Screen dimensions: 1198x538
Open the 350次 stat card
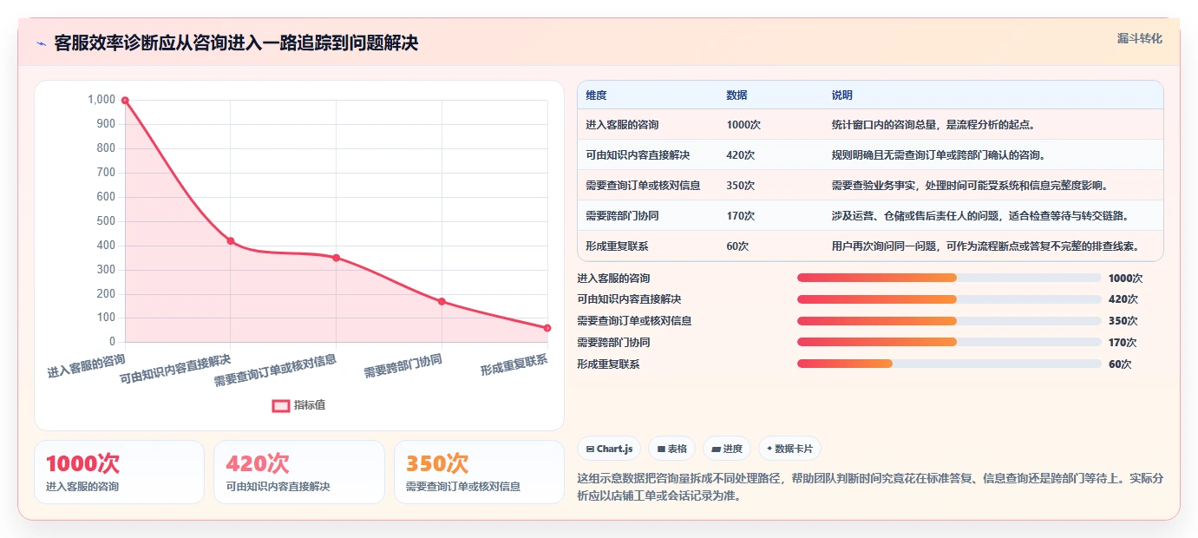tap(479, 472)
